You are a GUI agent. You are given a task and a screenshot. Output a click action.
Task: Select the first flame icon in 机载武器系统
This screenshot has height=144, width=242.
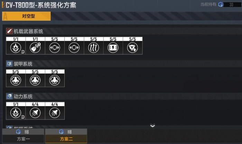point(16,48)
